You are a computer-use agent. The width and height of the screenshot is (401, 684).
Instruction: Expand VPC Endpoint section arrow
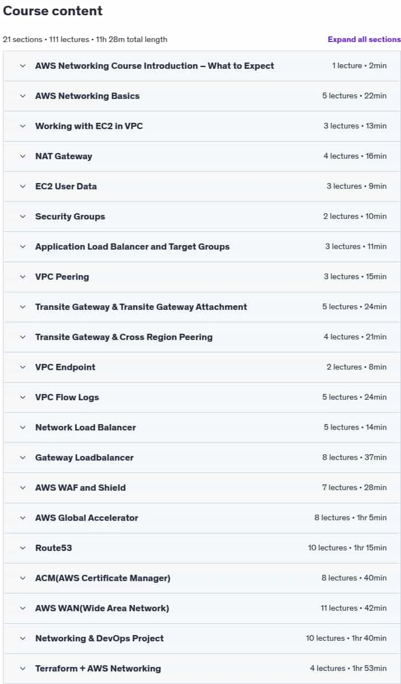tap(23, 367)
